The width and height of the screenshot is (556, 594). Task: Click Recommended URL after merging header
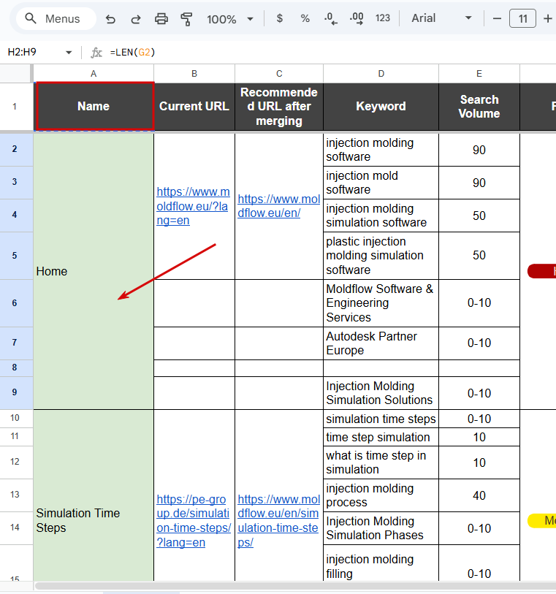coord(279,107)
